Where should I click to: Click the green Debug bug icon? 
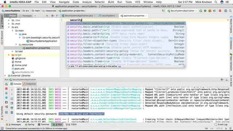point(205,11)
